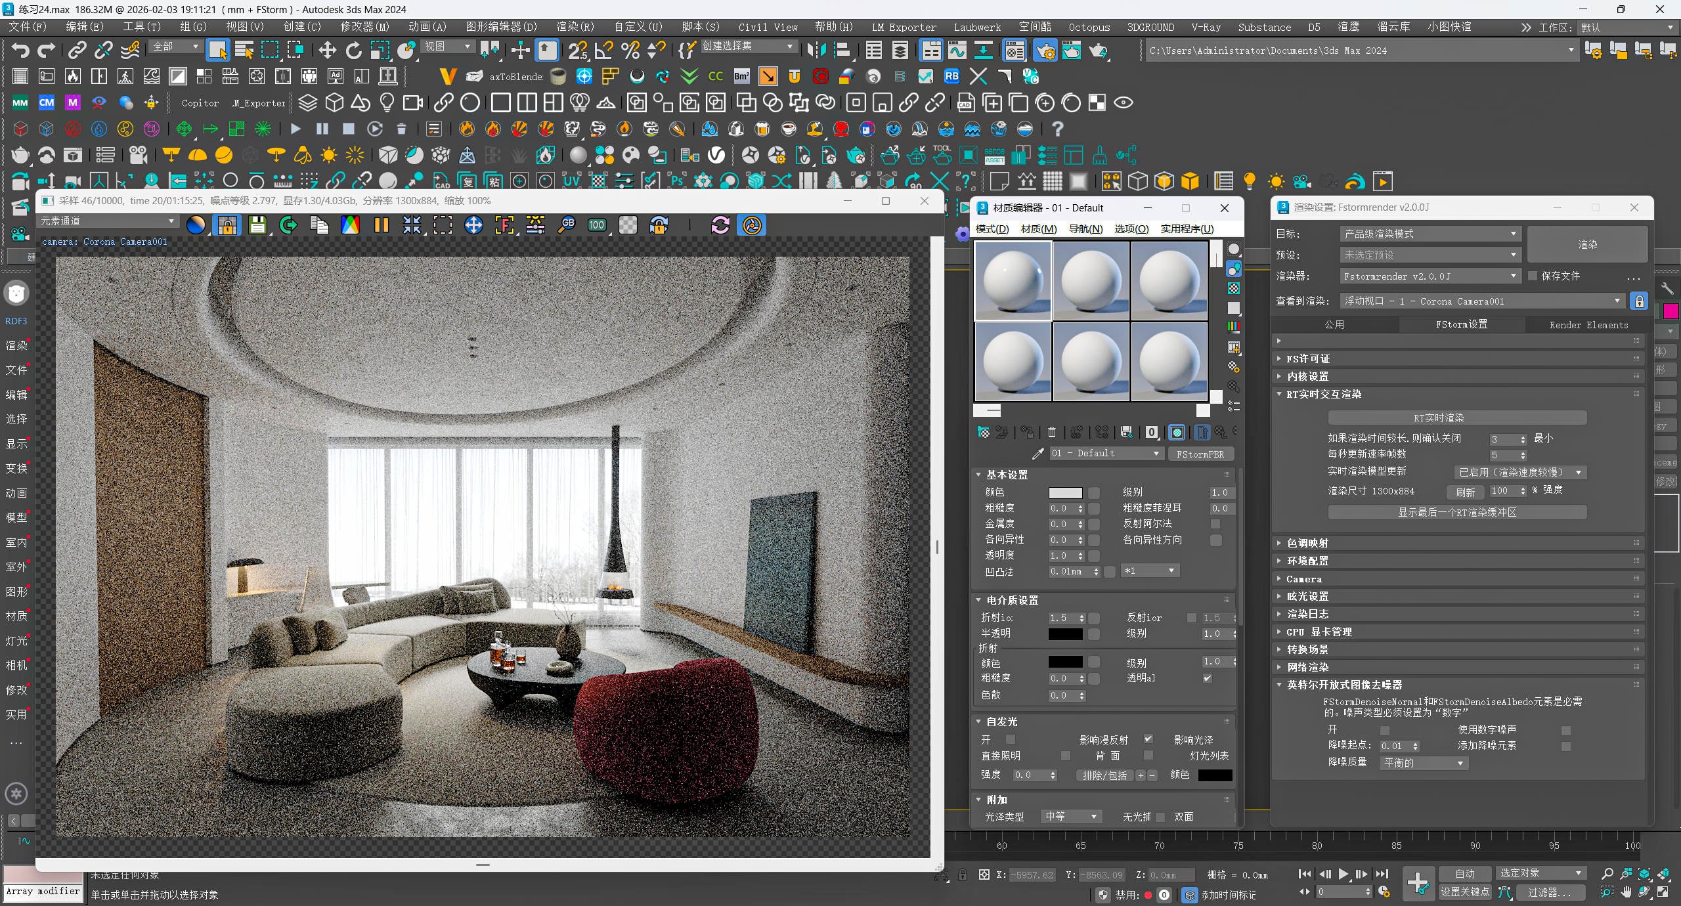The image size is (1681, 906).
Task: Click the undo arrow in main toolbar
Action: 20,51
